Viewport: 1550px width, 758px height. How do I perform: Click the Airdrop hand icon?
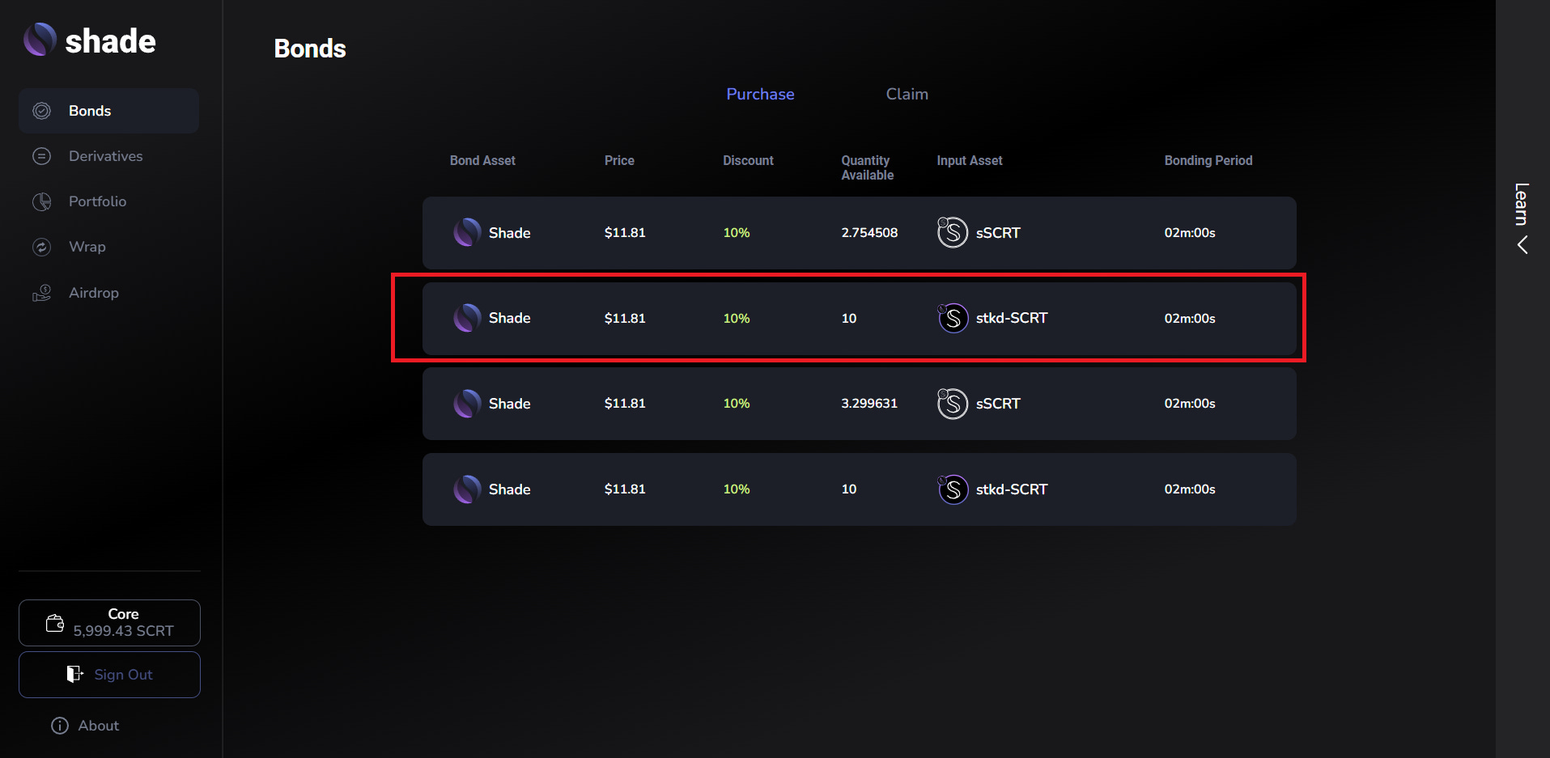[41, 293]
